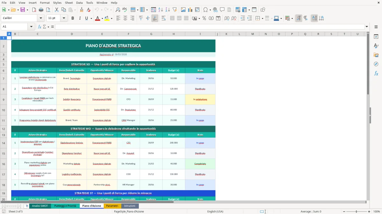Open the Data menu

coord(79,3)
